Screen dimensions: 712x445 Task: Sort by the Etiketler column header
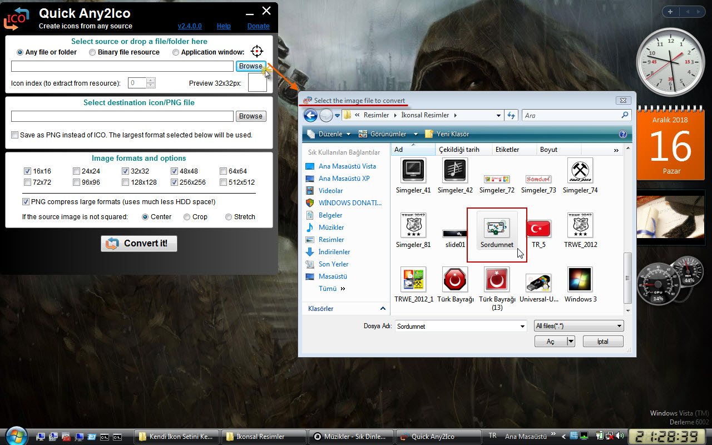pyautogui.click(x=515, y=150)
